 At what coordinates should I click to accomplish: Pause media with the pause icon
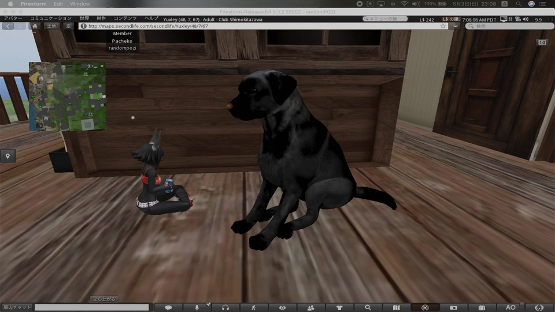click(510, 19)
